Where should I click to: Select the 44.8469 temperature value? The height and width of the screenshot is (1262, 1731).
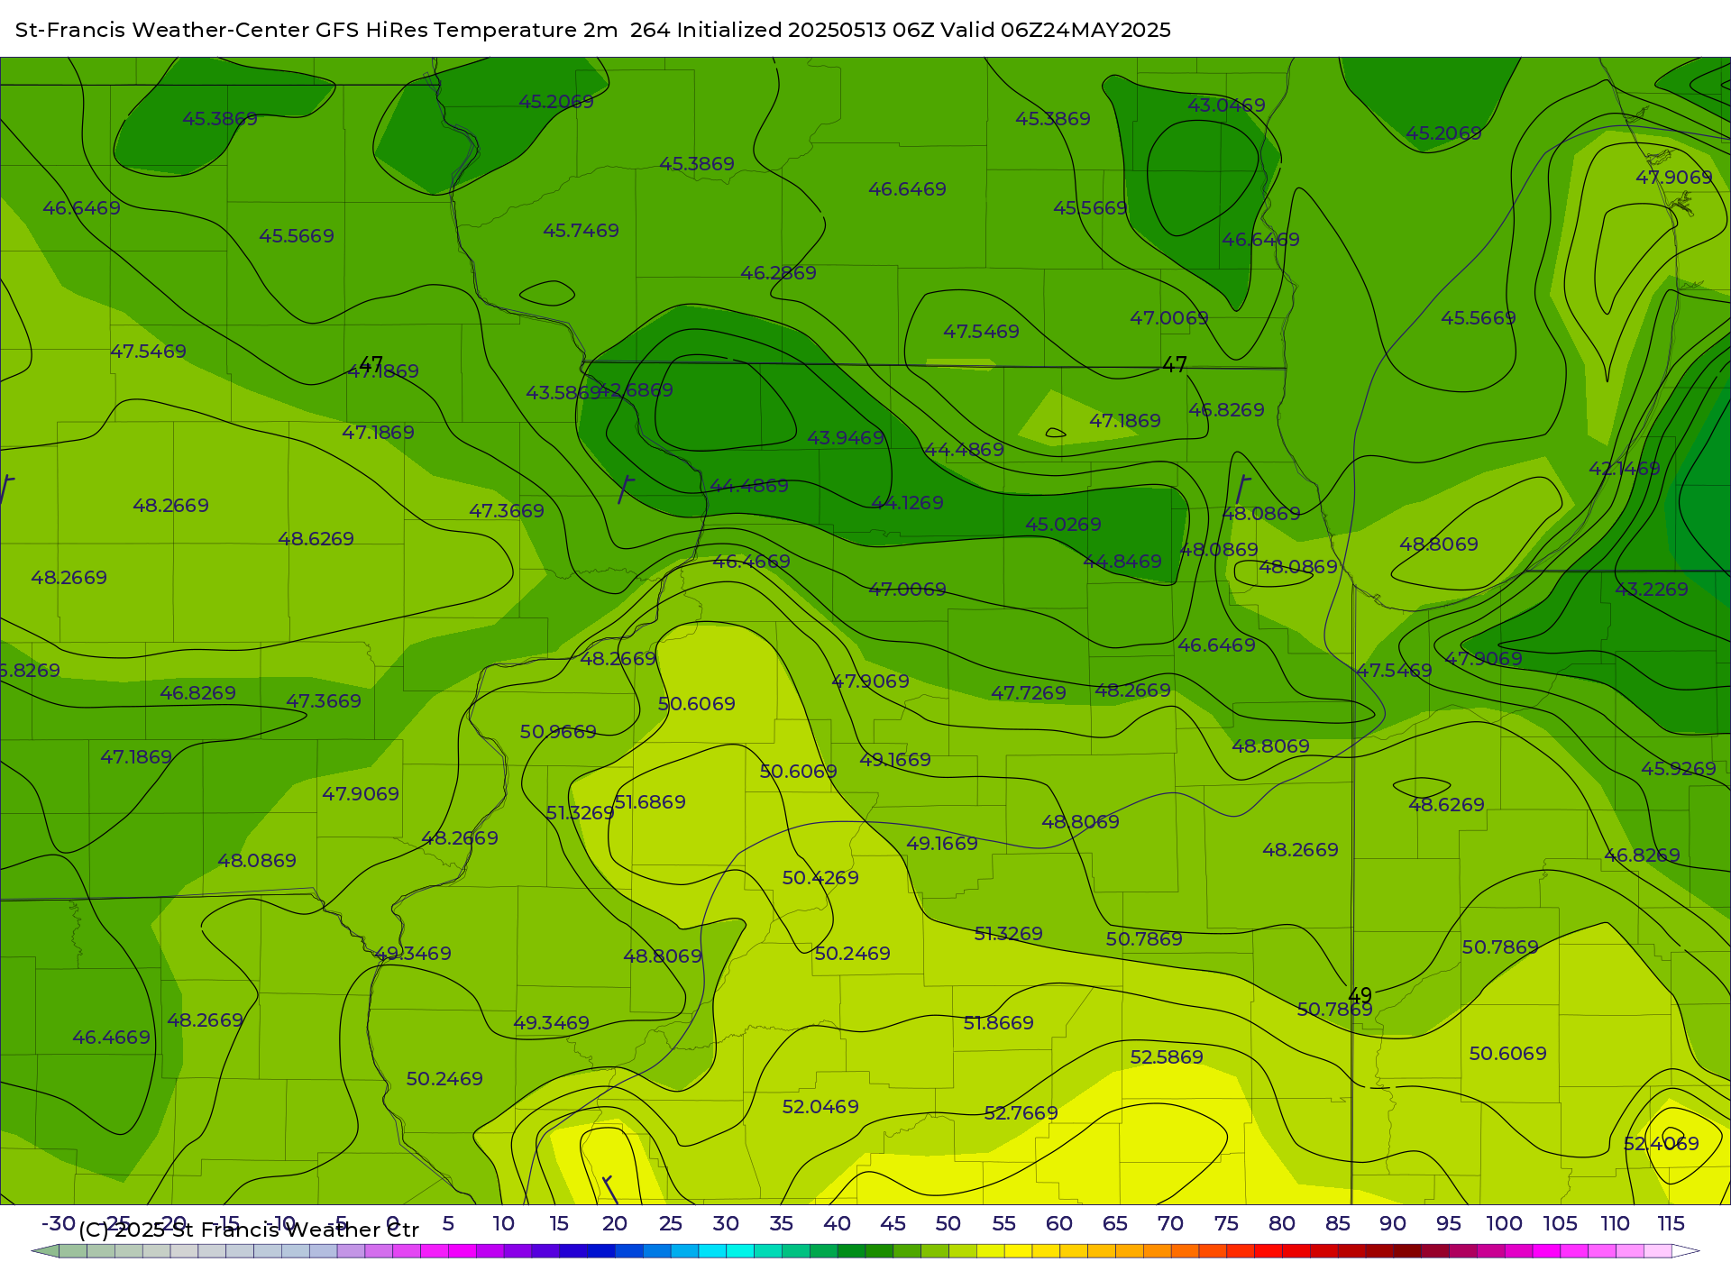(x=1122, y=562)
